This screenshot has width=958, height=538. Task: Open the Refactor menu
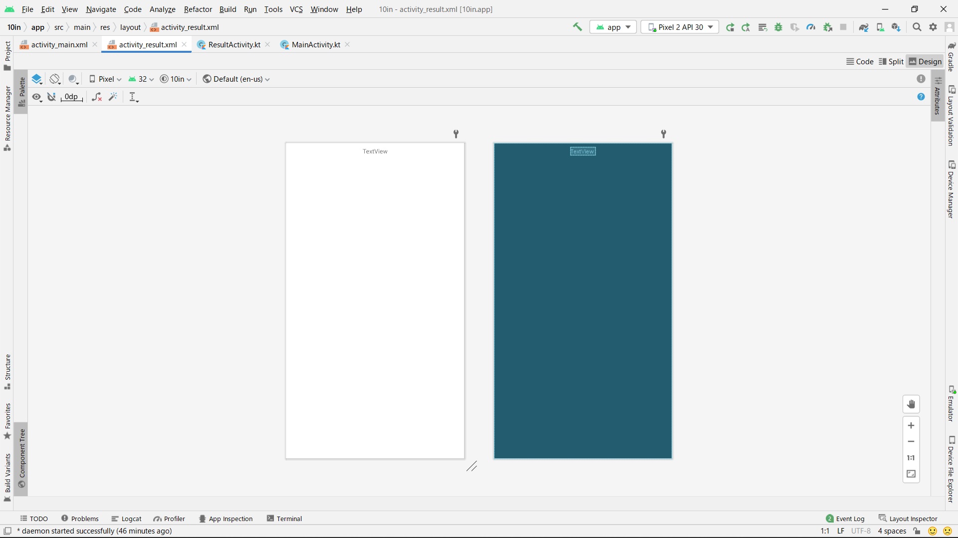tap(198, 9)
